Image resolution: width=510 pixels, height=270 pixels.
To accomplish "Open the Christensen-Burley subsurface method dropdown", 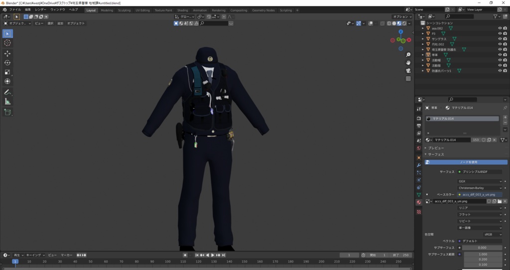I will 480,188.
